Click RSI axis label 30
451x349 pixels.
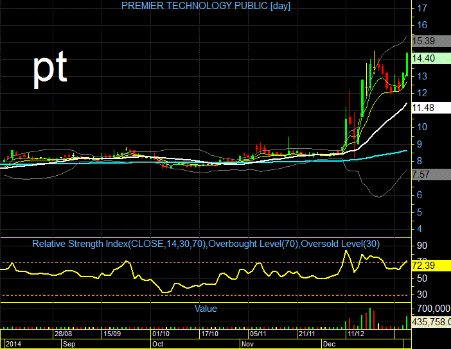click(422, 294)
